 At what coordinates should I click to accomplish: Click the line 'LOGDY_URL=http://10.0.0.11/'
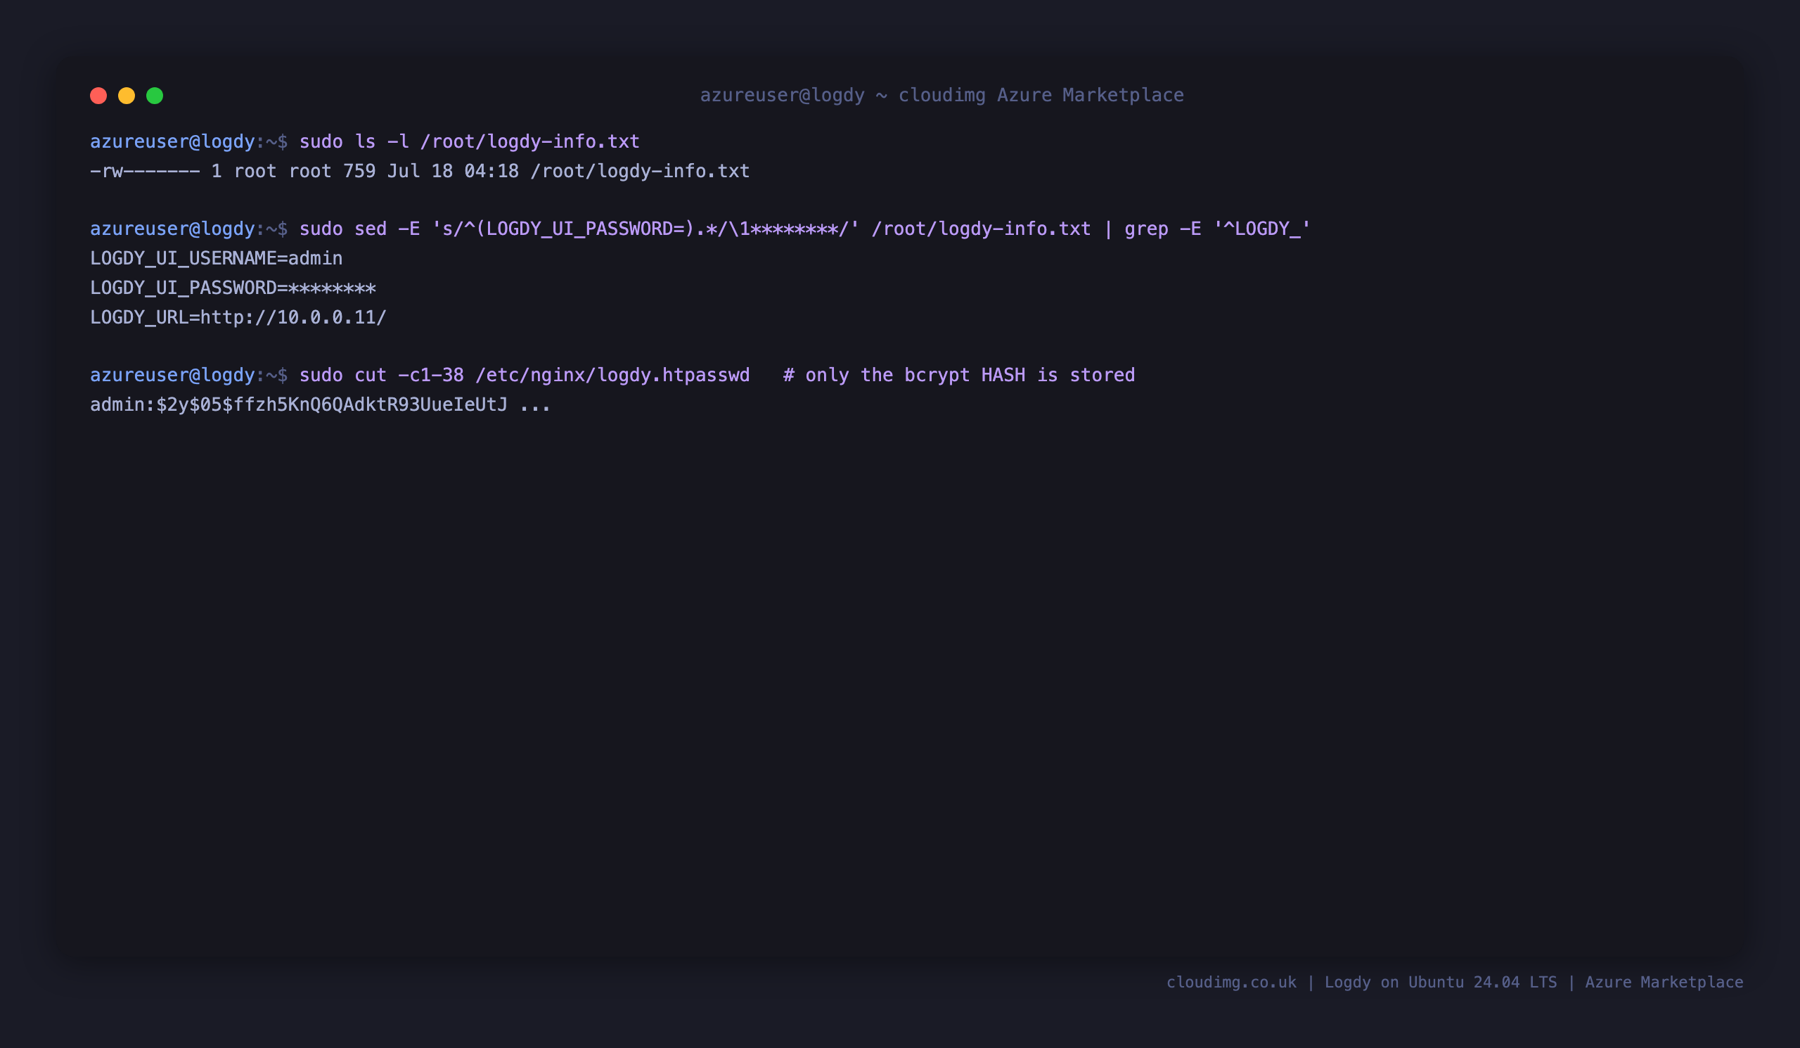238,317
